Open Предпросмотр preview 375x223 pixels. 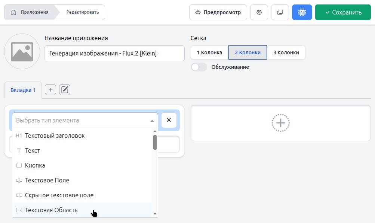[x=218, y=12]
